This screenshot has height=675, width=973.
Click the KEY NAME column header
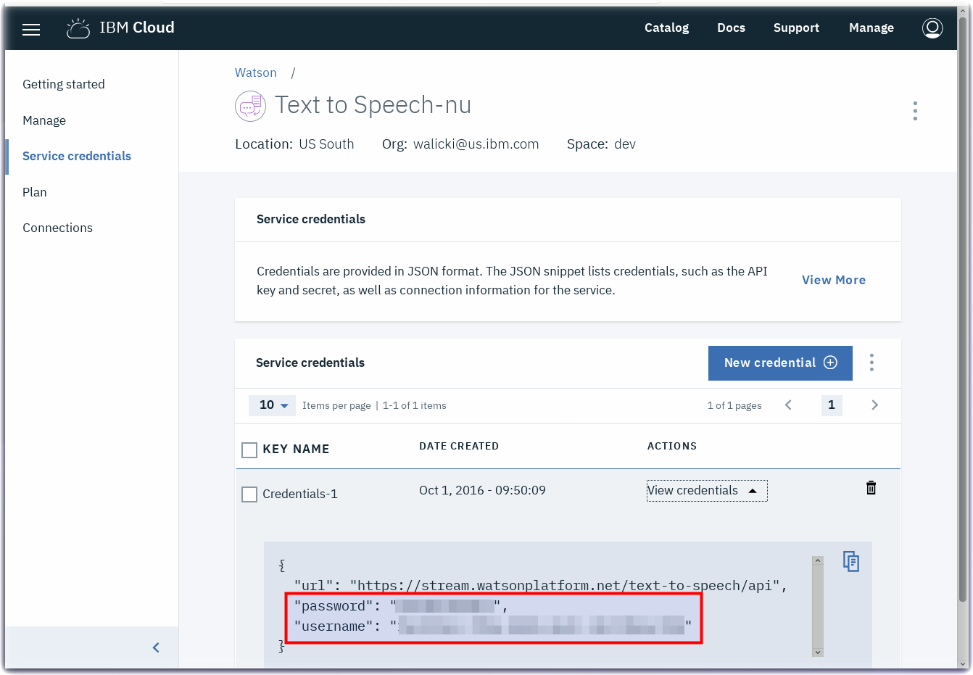point(296,450)
